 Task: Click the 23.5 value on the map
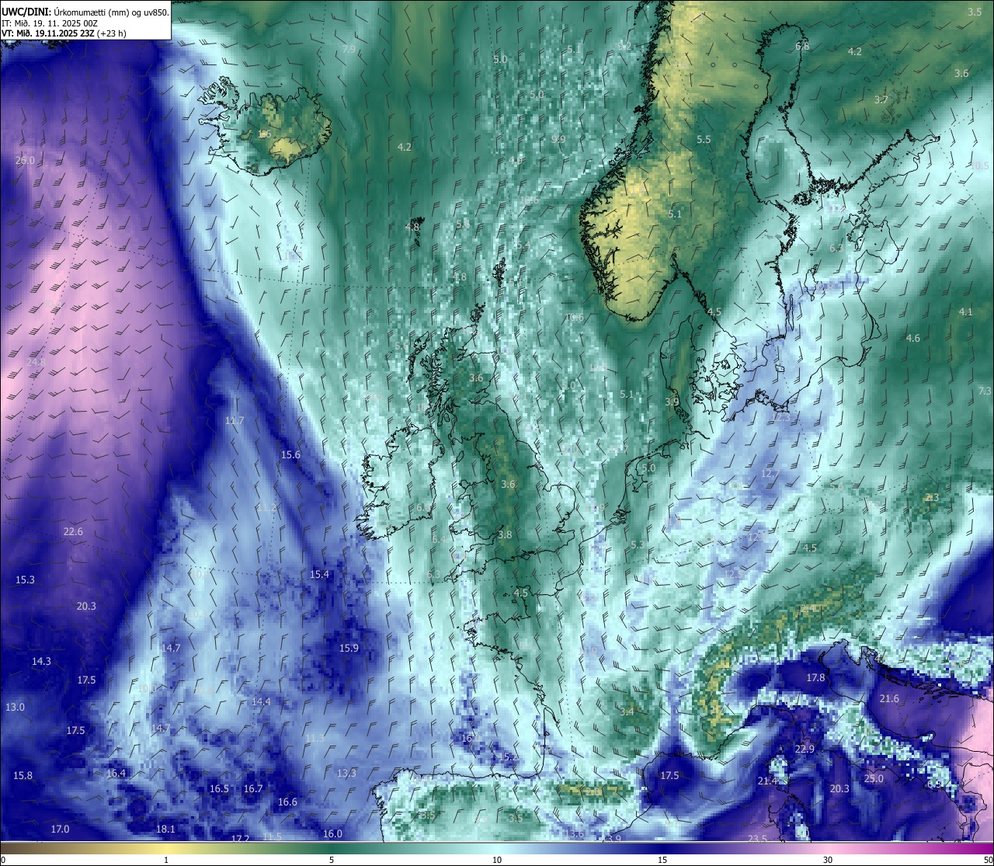pos(757,839)
